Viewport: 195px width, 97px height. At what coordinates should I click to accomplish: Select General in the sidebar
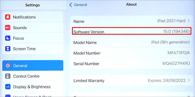pos(33,65)
